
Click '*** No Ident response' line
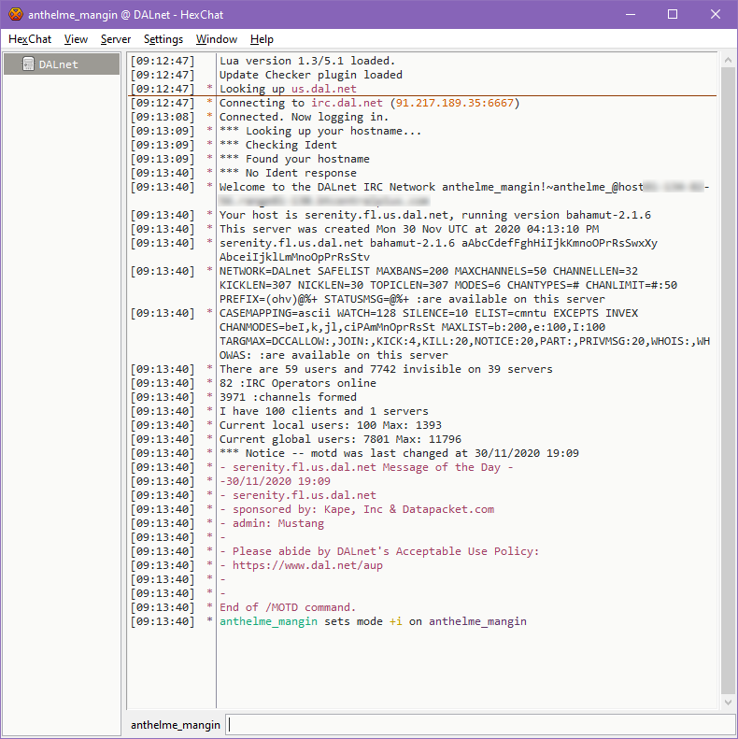point(288,173)
